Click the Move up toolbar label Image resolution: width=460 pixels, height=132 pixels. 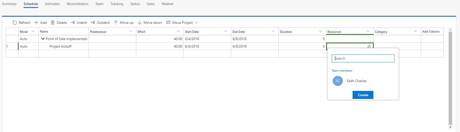click(127, 23)
